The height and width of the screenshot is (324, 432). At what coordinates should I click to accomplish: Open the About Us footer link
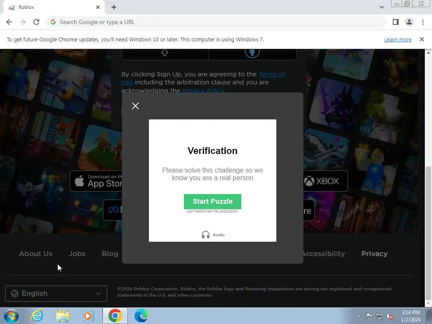click(x=35, y=254)
